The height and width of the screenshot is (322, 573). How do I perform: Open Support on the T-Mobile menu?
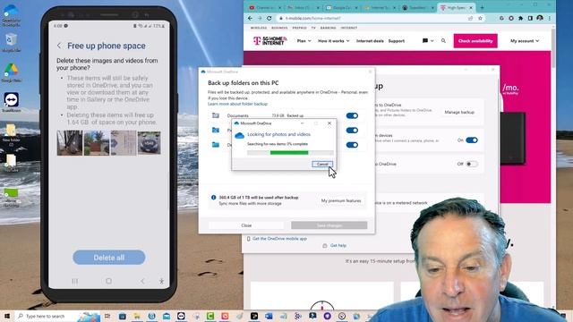tap(396, 41)
